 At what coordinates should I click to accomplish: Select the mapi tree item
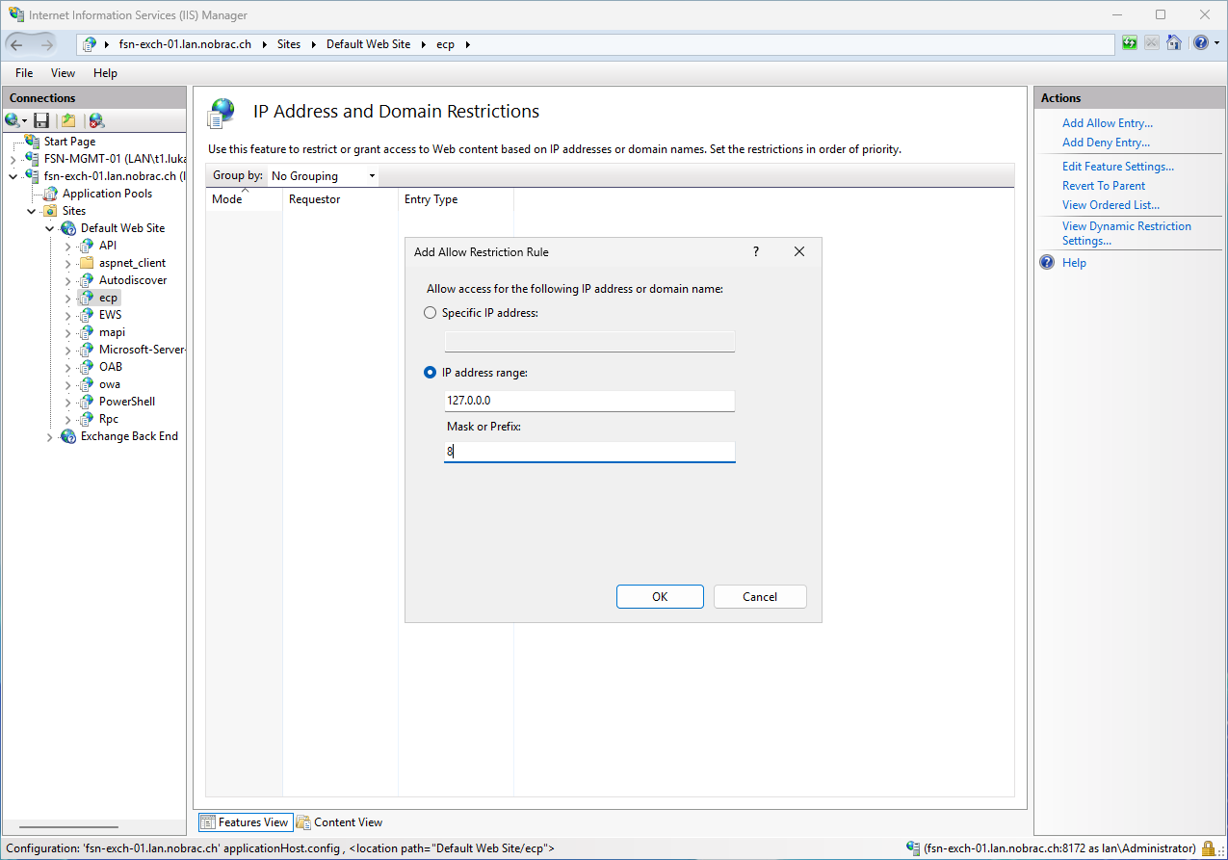point(112,332)
